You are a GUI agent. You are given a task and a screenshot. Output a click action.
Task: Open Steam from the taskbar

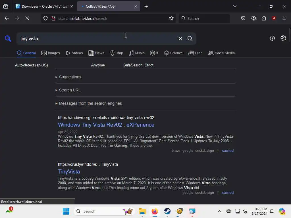tap(167, 211)
